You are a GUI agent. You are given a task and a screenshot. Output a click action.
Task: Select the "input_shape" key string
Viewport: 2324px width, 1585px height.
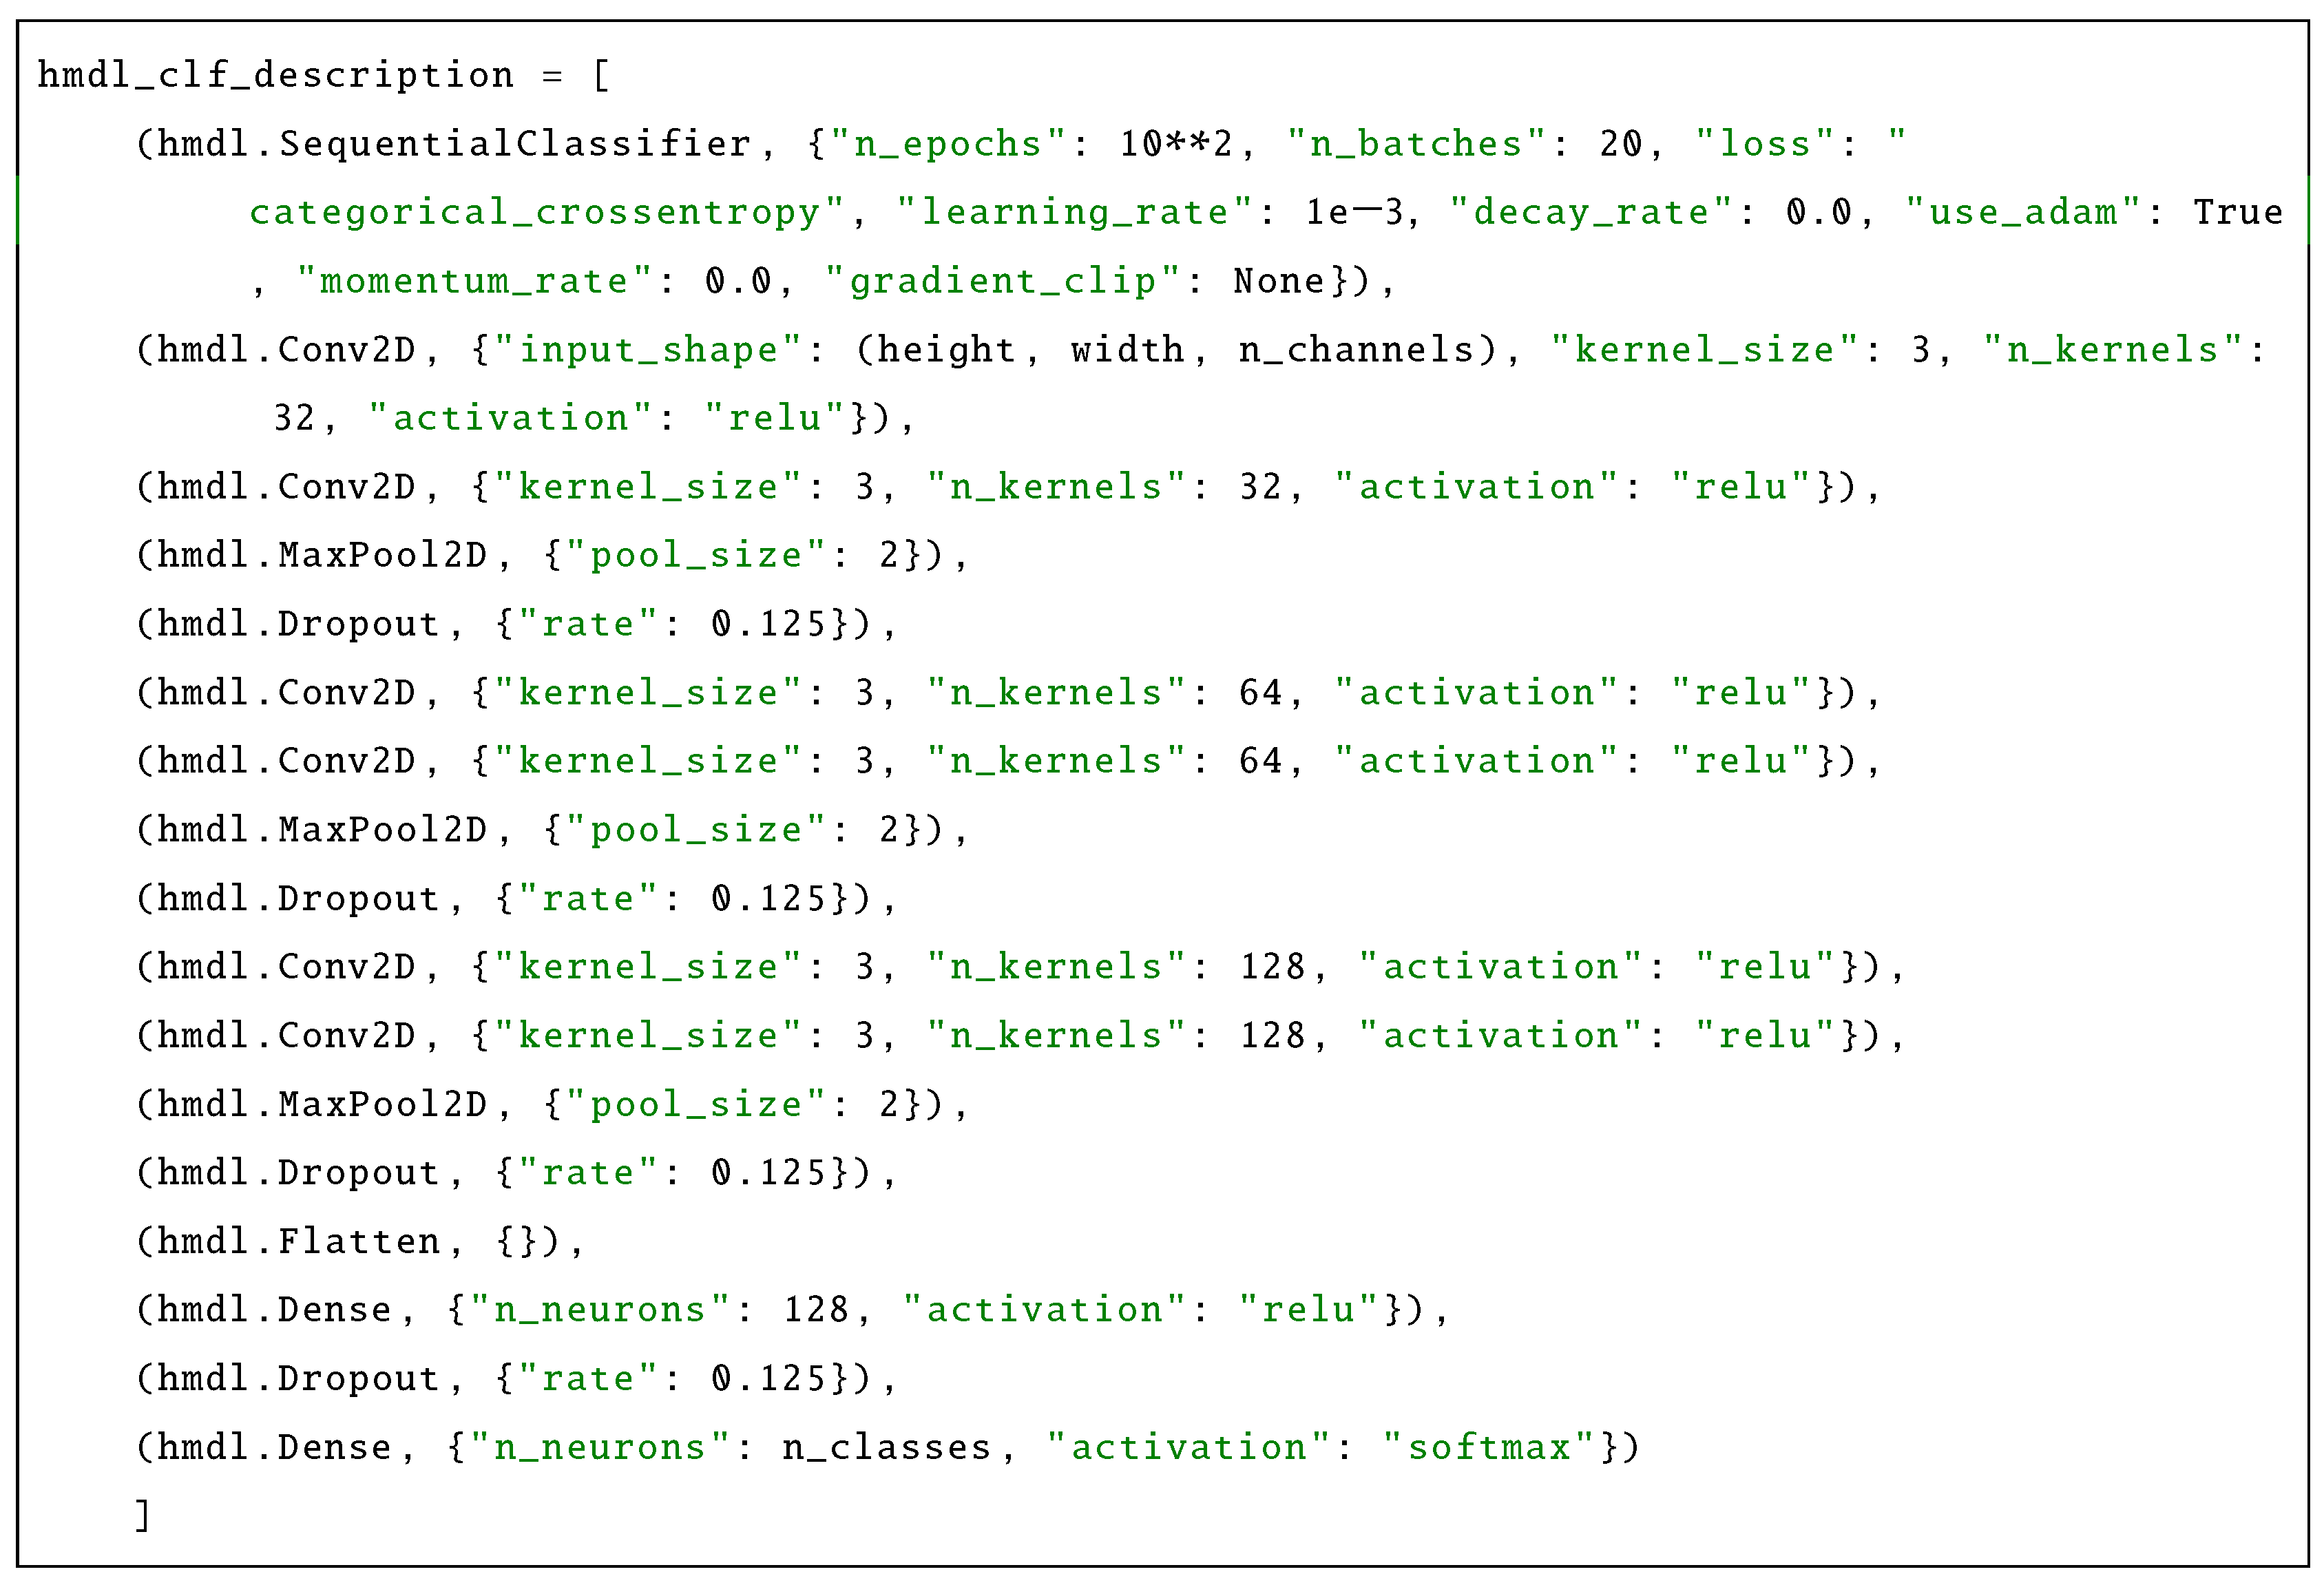(x=648, y=350)
